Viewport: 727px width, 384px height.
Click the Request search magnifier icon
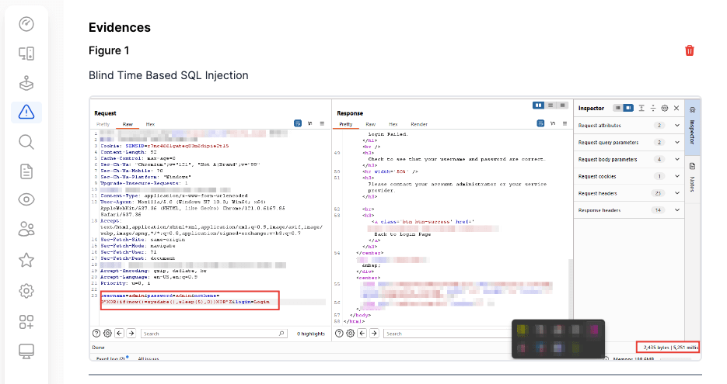281,333
